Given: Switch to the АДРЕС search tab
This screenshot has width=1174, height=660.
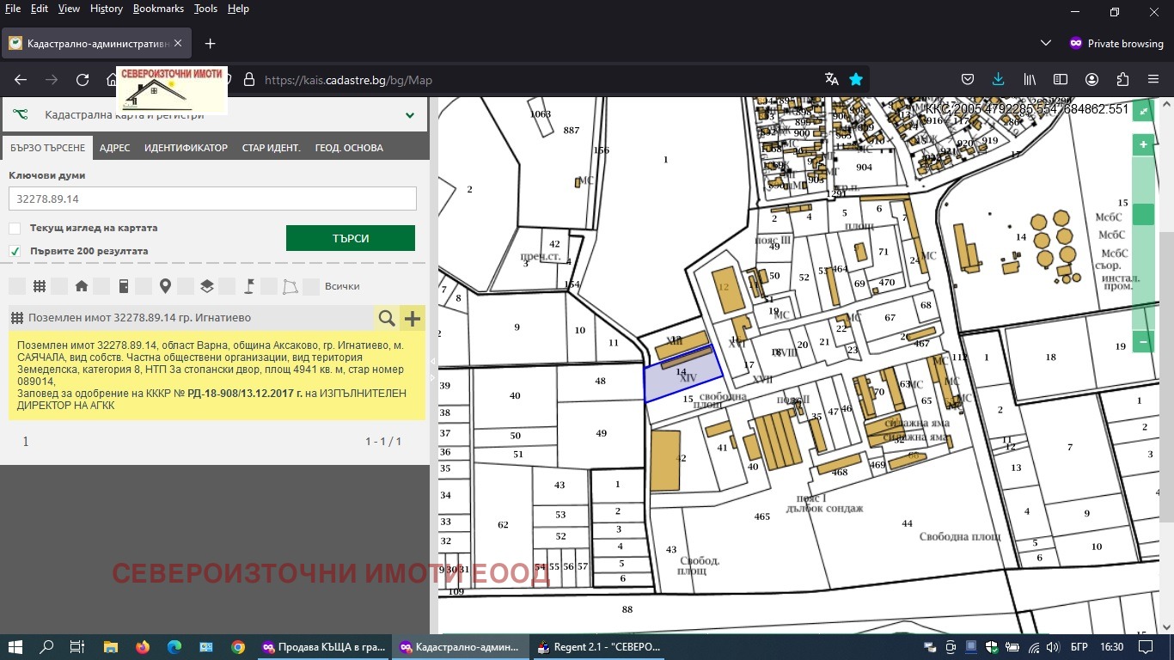Looking at the screenshot, I should click(114, 148).
